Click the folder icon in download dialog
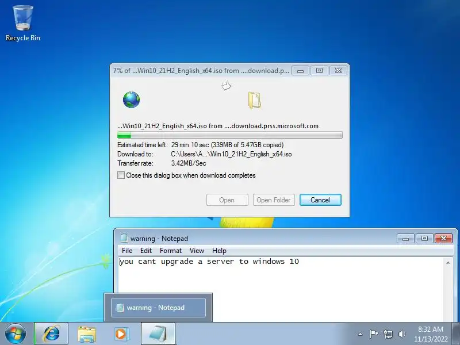 click(254, 101)
